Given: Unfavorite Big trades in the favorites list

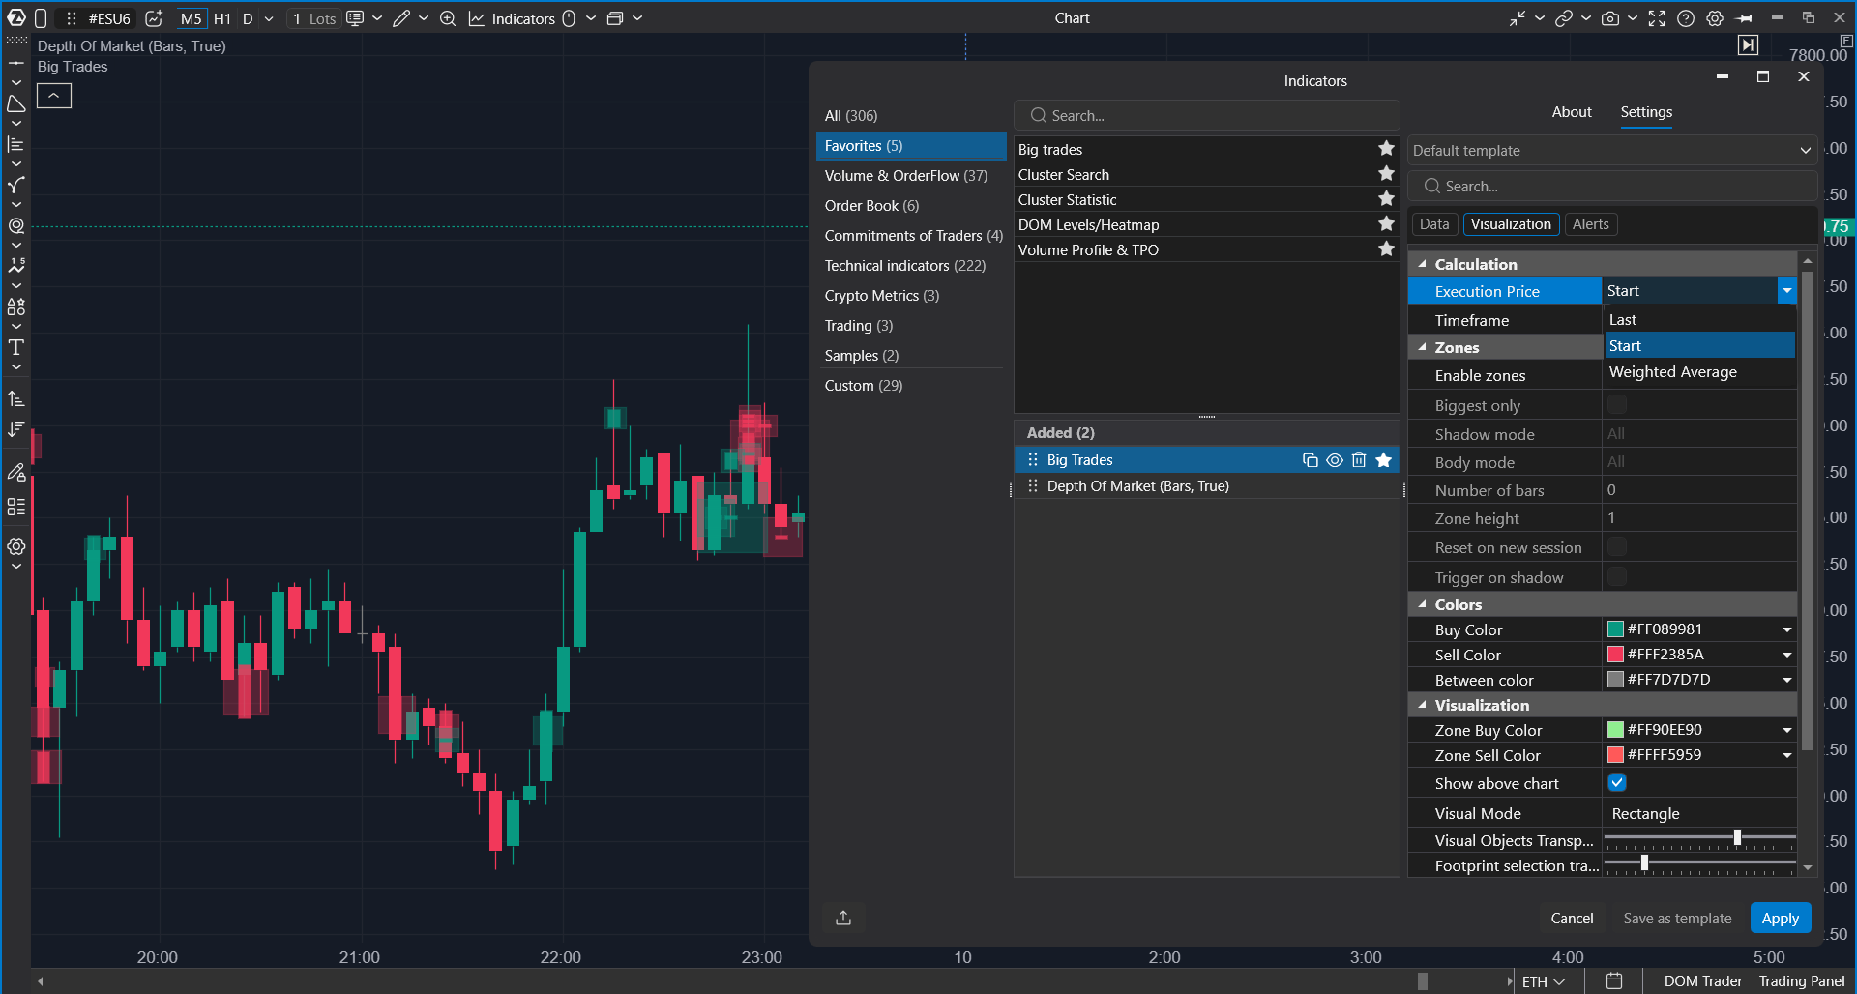Looking at the screenshot, I should point(1386,149).
